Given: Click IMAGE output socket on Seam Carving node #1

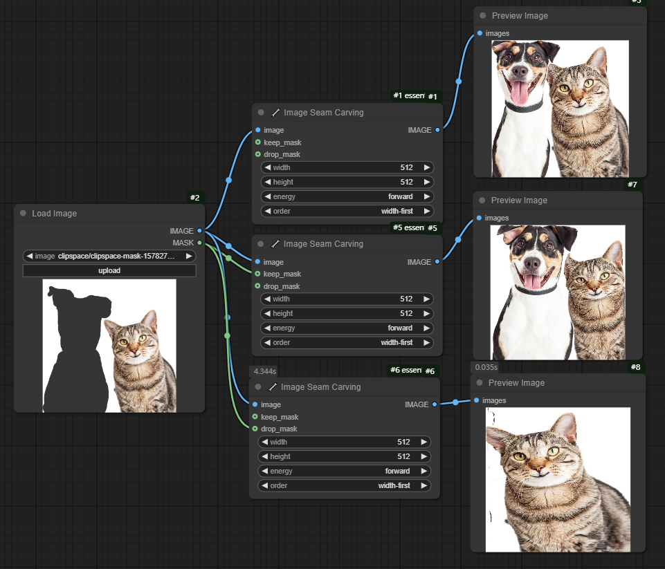Looking at the screenshot, I should tap(437, 130).
